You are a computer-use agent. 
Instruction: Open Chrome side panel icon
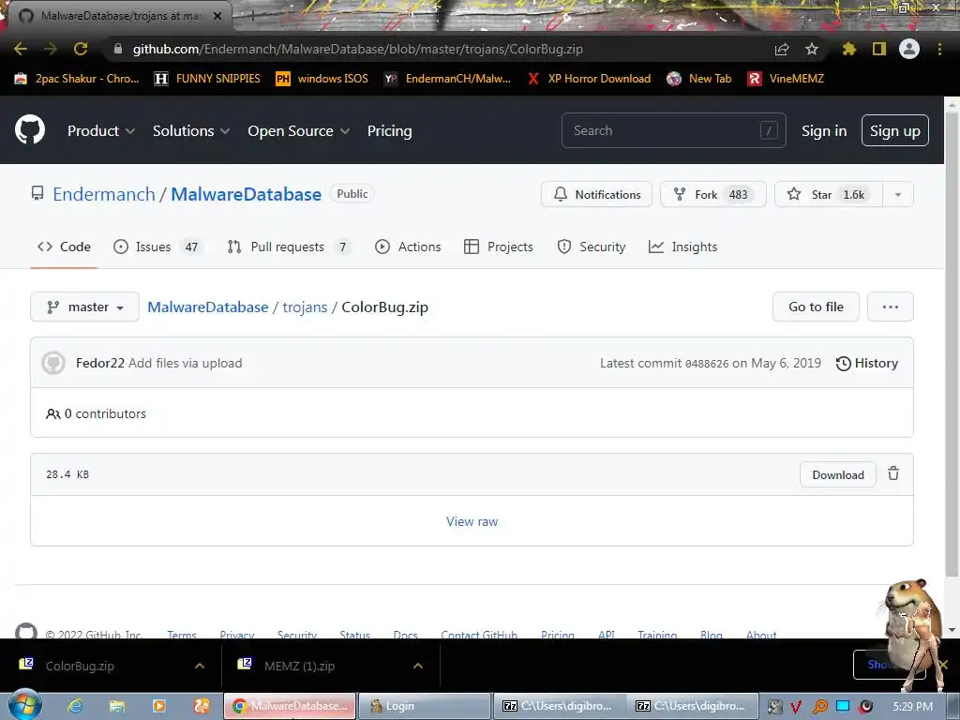(x=879, y=49)
